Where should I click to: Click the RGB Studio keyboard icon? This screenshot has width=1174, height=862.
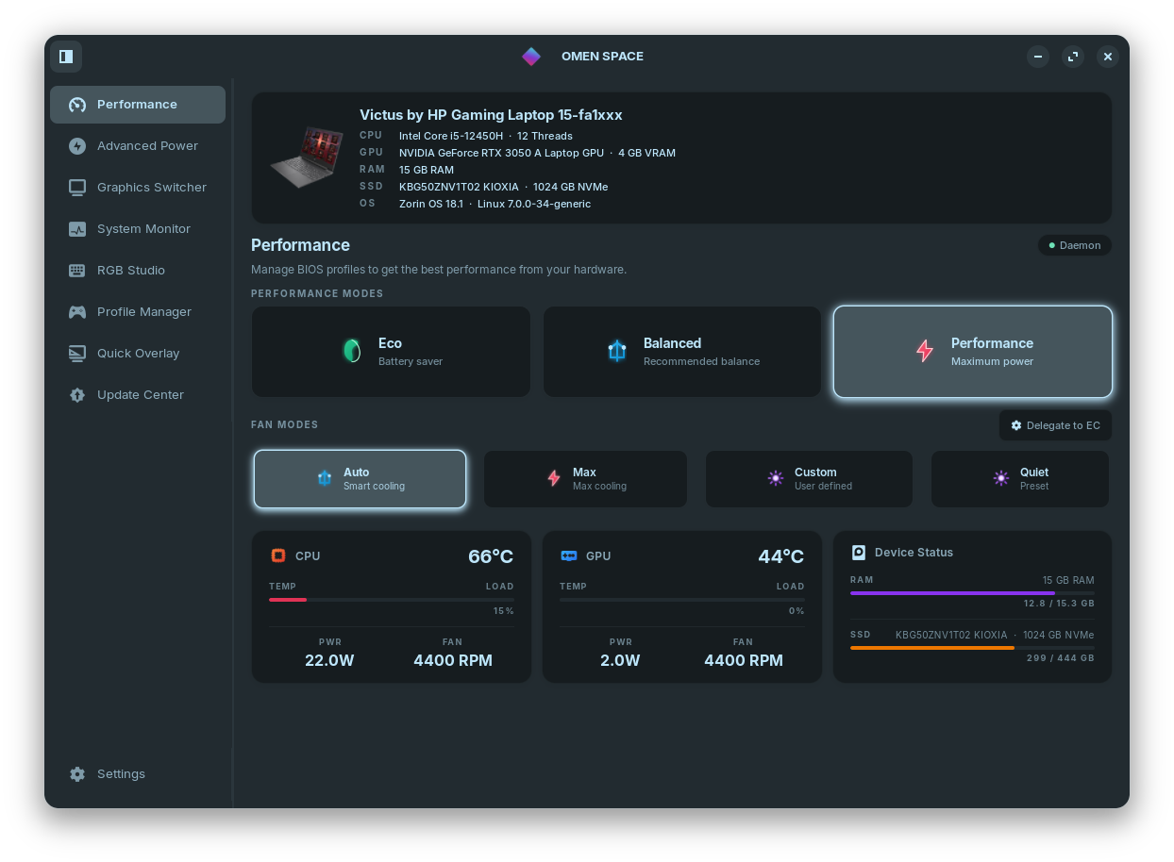pyautogui.click(x=77, y=271)
